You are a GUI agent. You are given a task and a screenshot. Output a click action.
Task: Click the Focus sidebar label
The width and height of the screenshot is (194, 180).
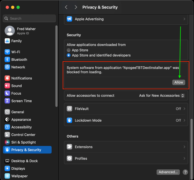point(16,93)
